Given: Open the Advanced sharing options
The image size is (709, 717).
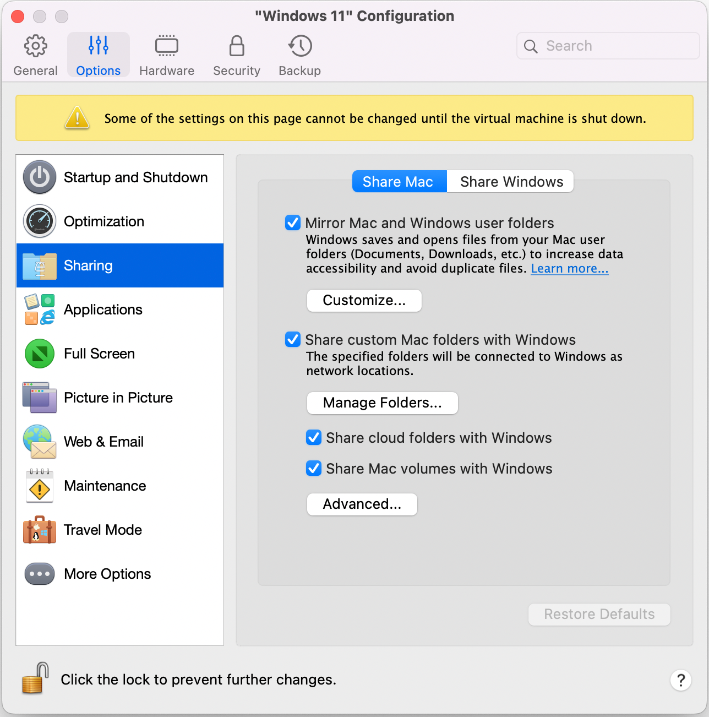Looking at the screenshot, I should pos(362,504).
